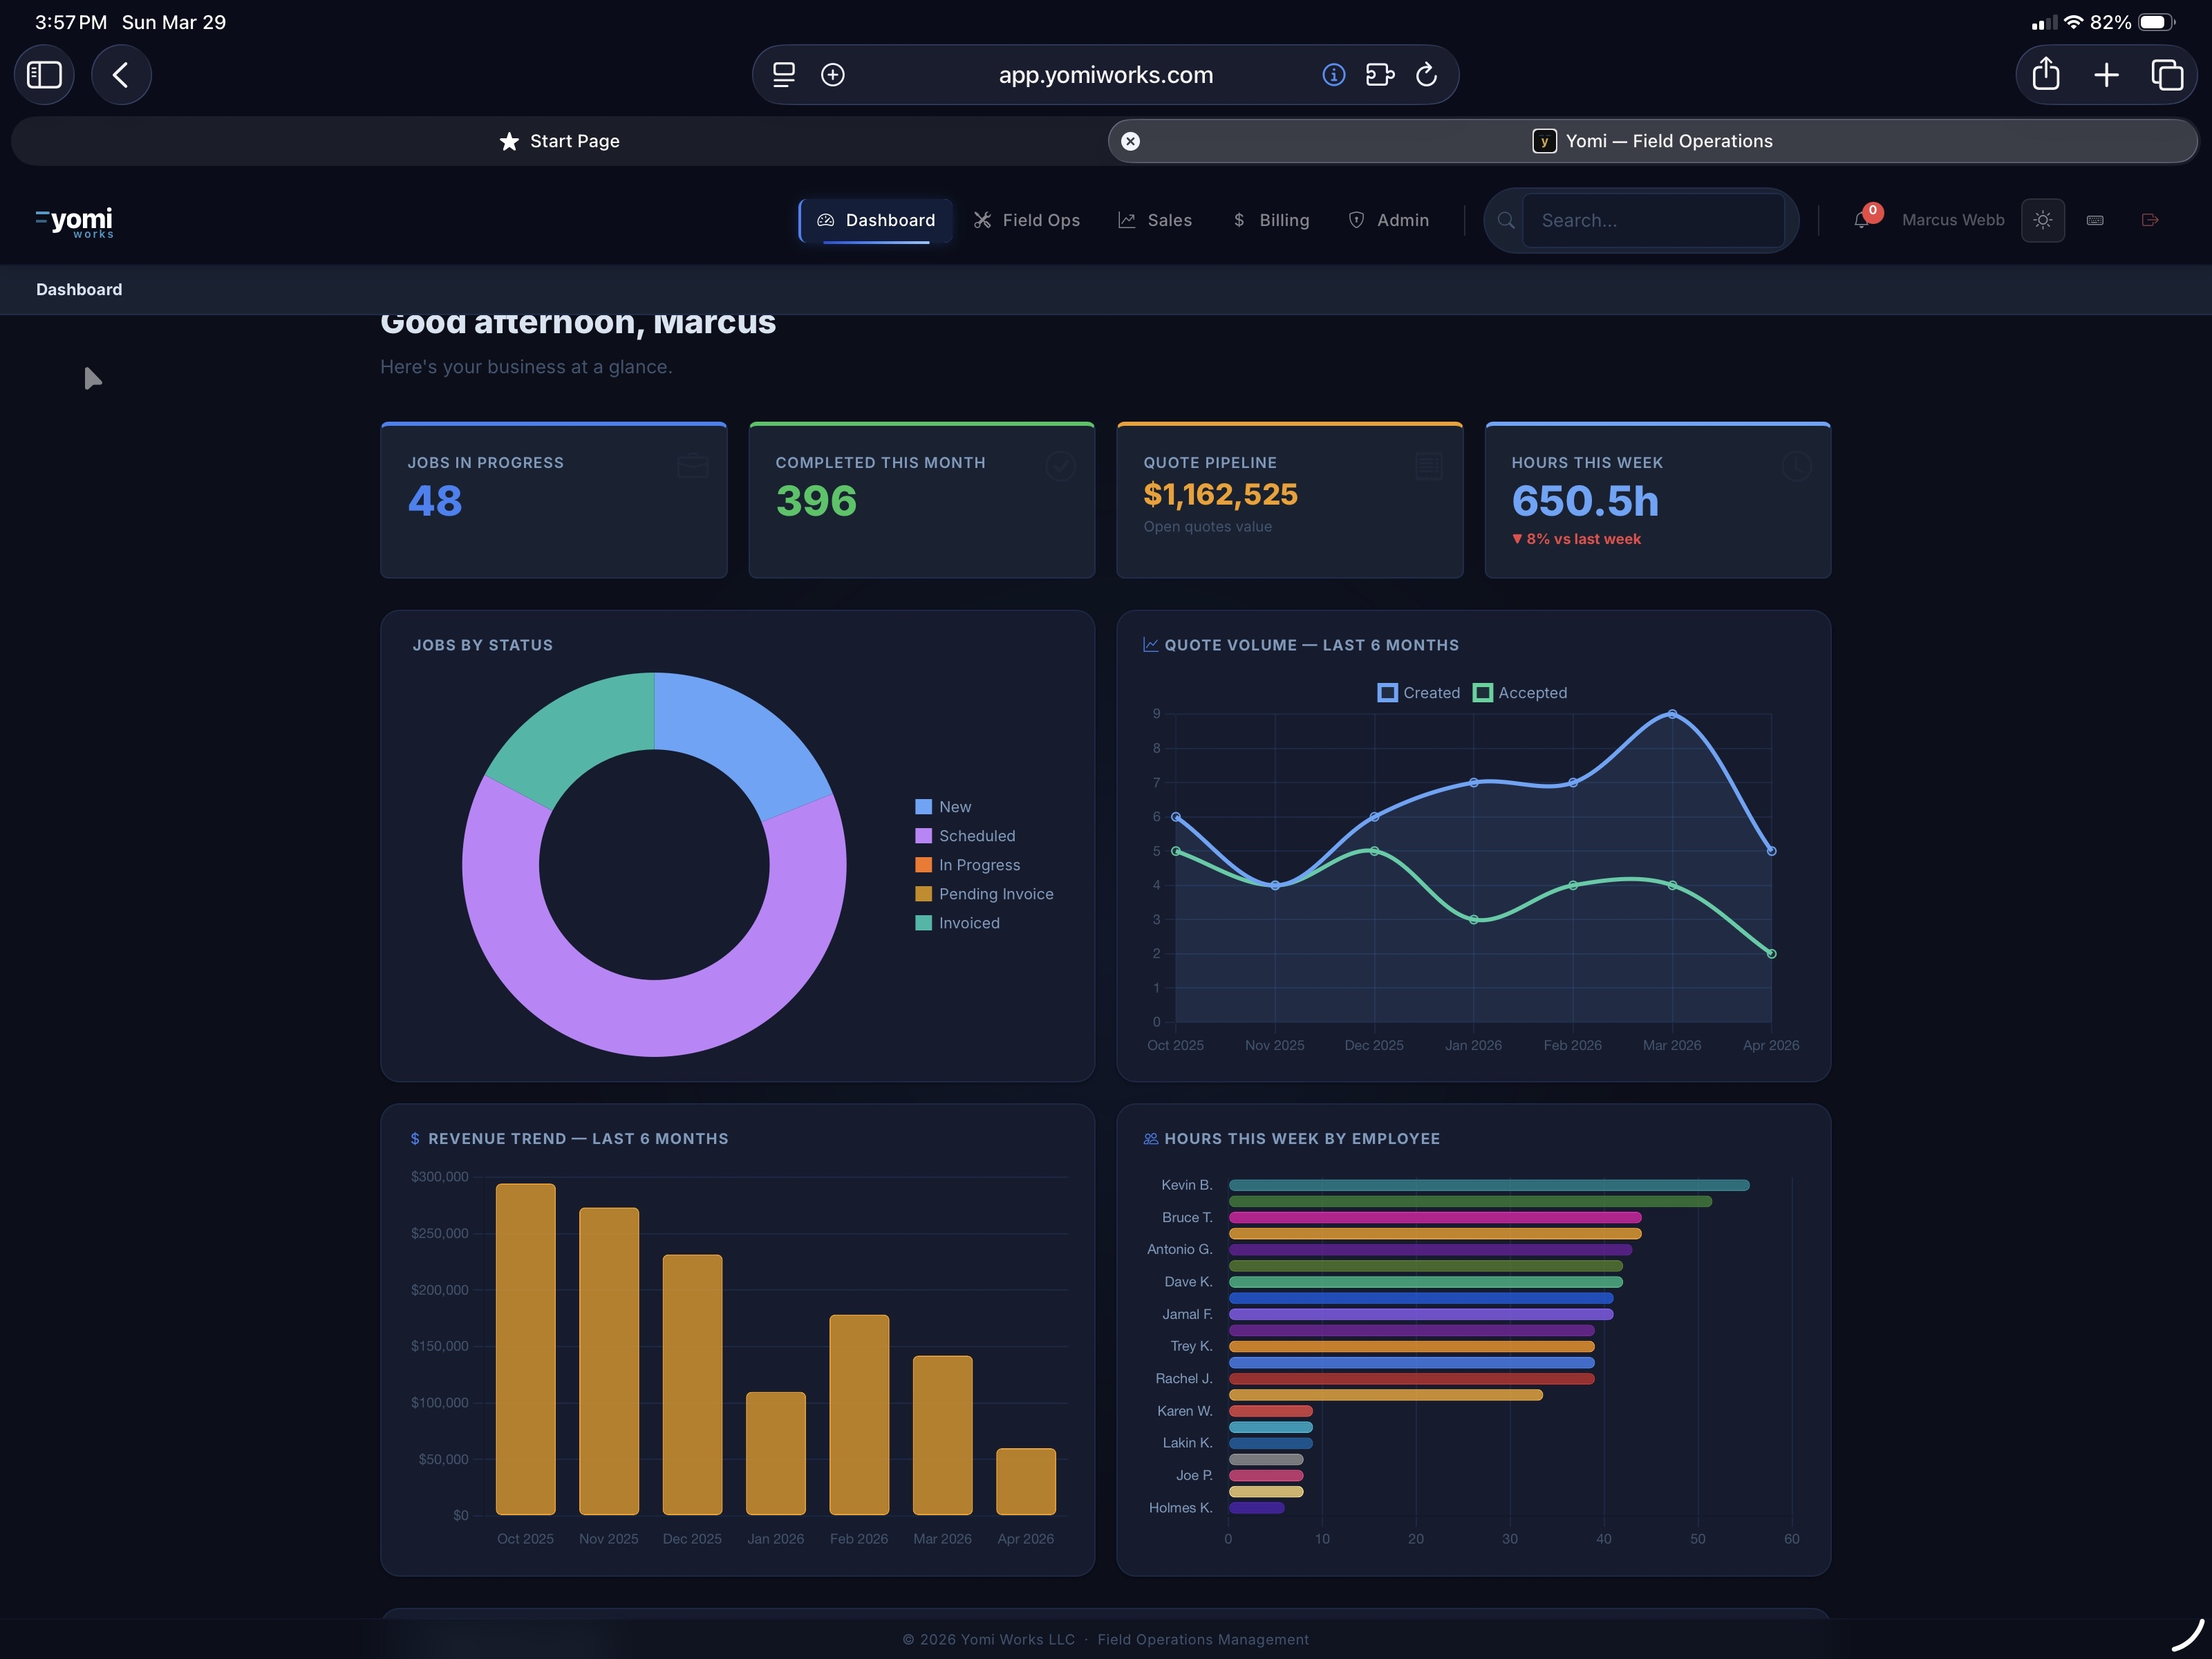Click the Dashboard breadcrumb link
This screenshot has height=1659, width=2212.
(79, 289)
